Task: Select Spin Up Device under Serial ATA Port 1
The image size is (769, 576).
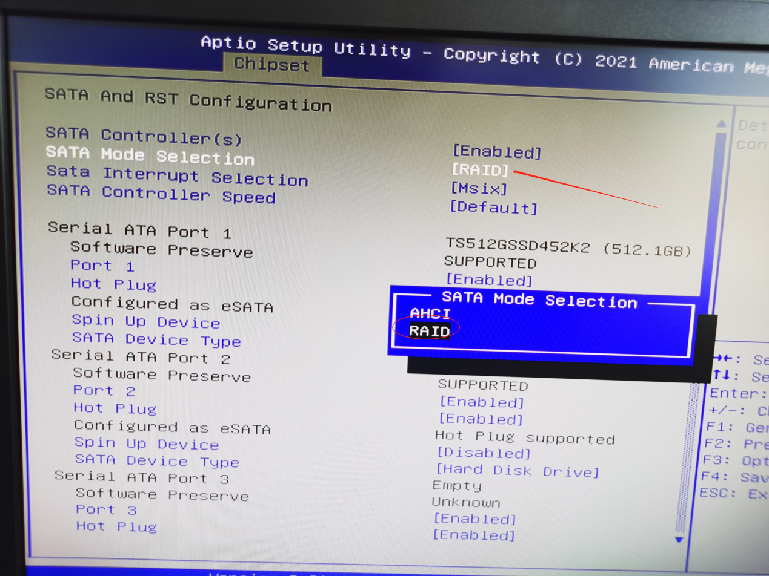Action: pyautogui.click(x=145, y=322)
